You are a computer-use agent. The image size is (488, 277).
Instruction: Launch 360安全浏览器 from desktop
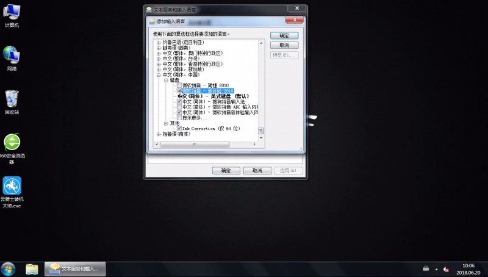coord(12,149)
